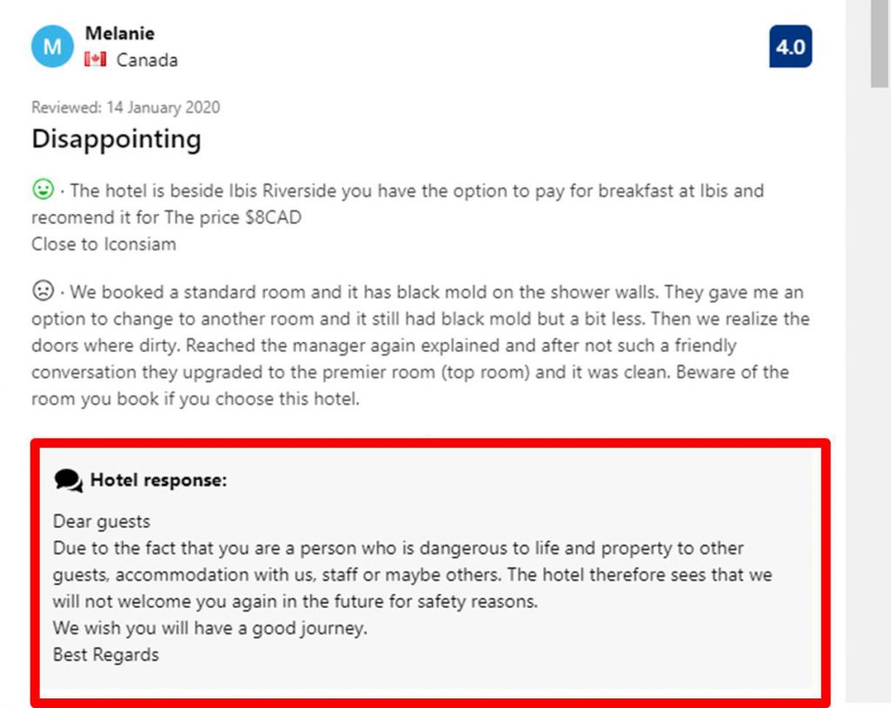The width and height of the screenshot is (891, 708).
Task: Click the reviewer name Melanie
Action: point(120,34)
